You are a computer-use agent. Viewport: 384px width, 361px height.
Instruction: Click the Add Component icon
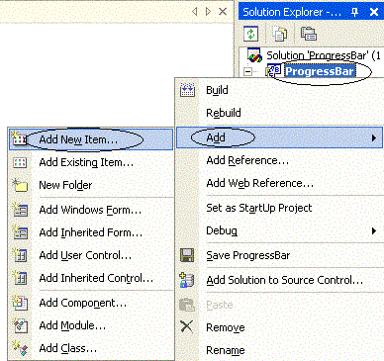coord(20,303)
